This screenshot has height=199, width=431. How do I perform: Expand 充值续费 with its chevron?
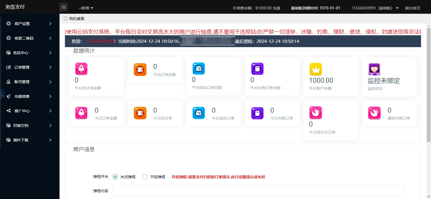pos(50,96)
